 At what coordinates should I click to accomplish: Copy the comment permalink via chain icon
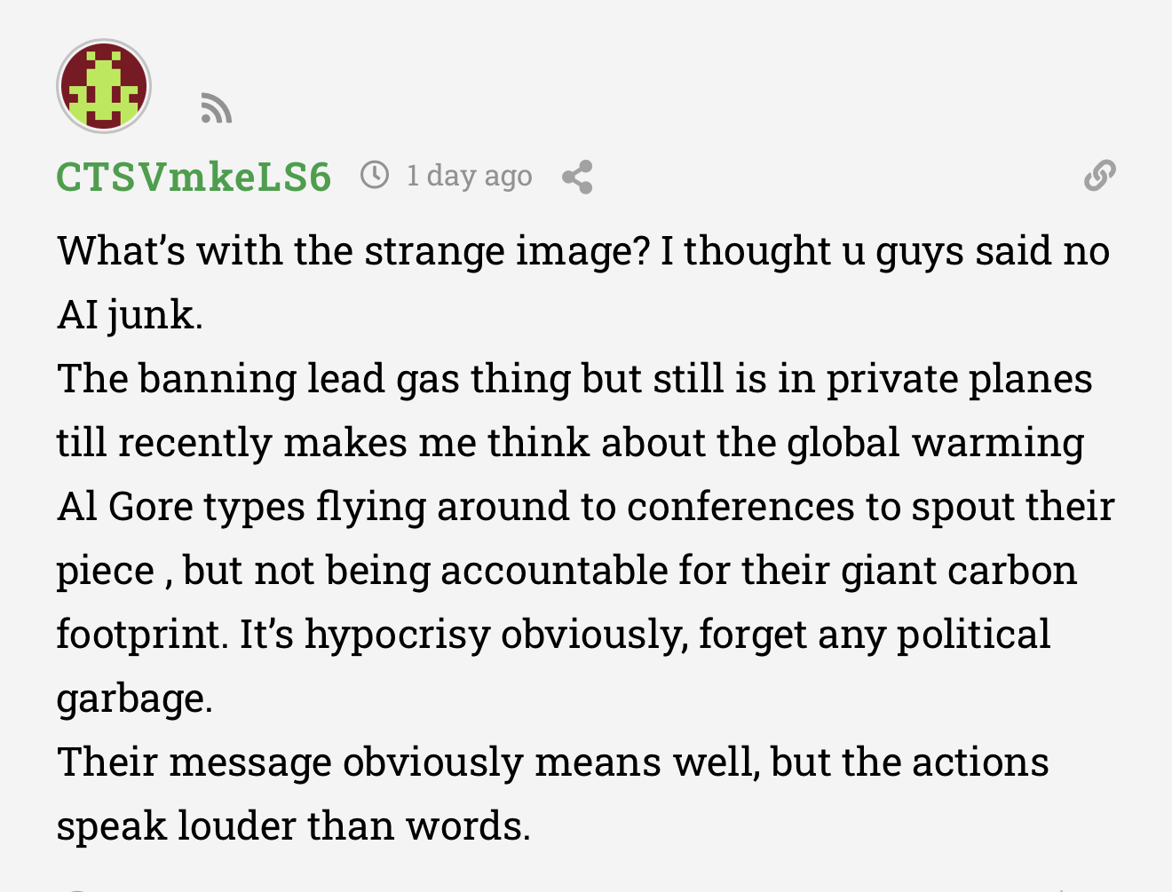pos(1099,176)
